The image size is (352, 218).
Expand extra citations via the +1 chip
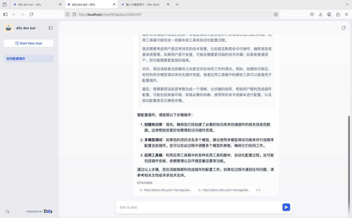[258, 190]
